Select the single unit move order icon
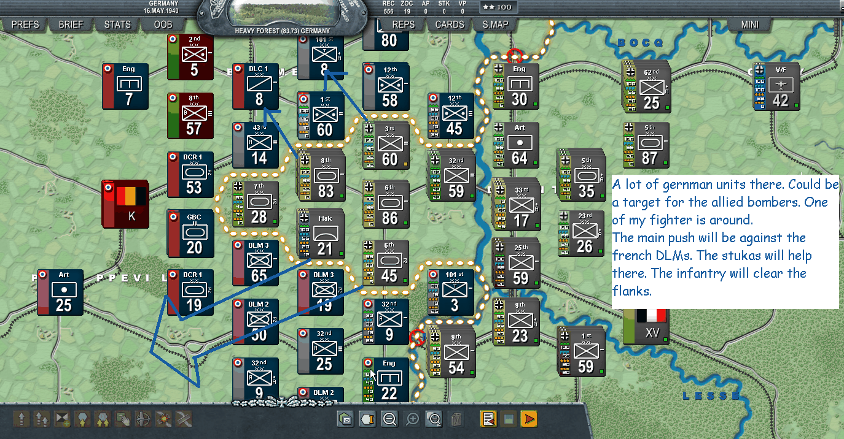This screenshot has height=439, width=844. (23, 419)
